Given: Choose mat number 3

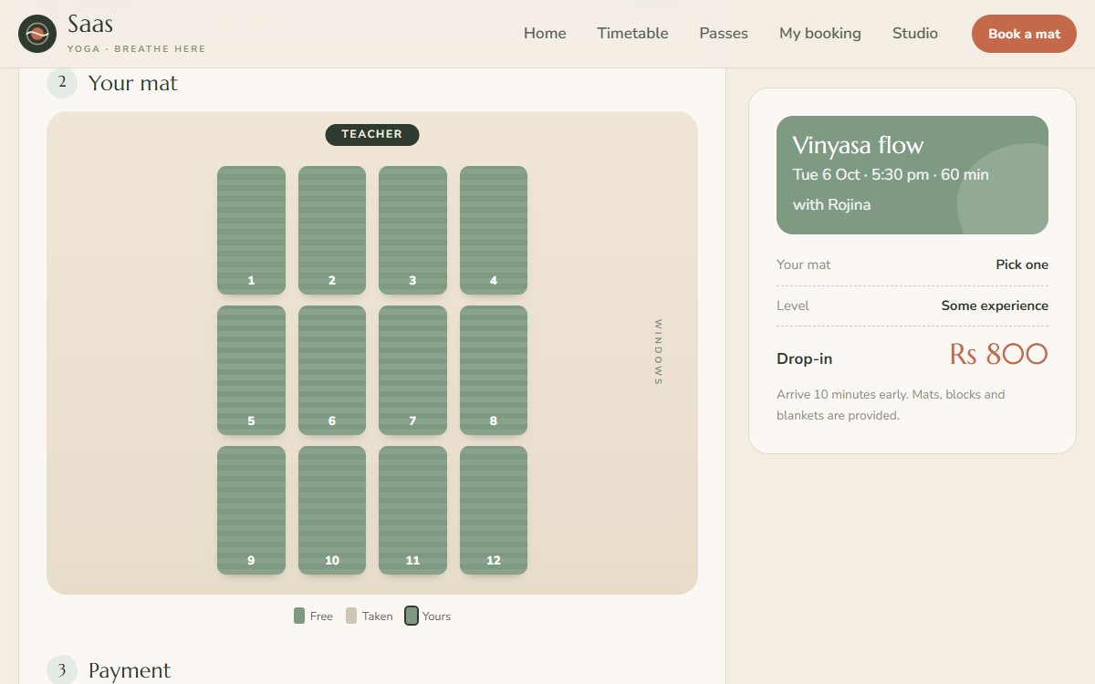Looking at the screenshot, I should tap(412, 230).
